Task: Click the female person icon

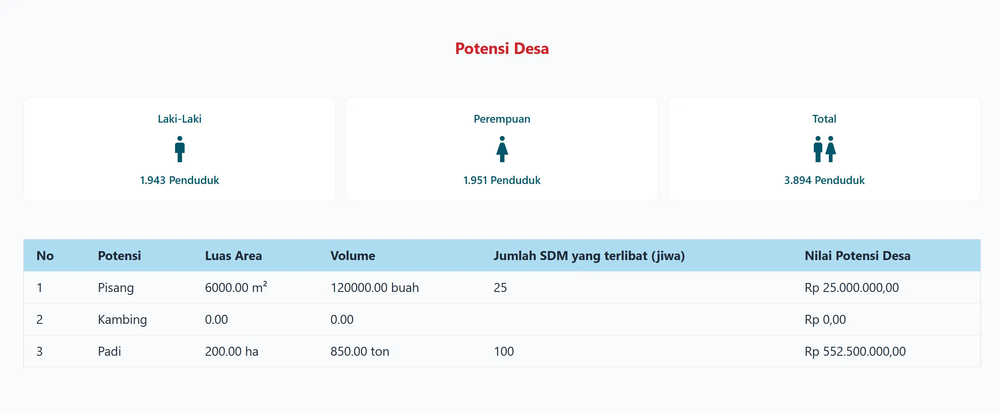Action: (502, 149)
